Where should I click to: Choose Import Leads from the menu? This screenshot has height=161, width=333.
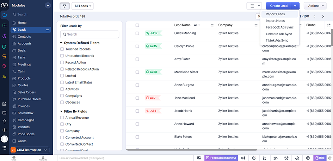click(275, 14)
